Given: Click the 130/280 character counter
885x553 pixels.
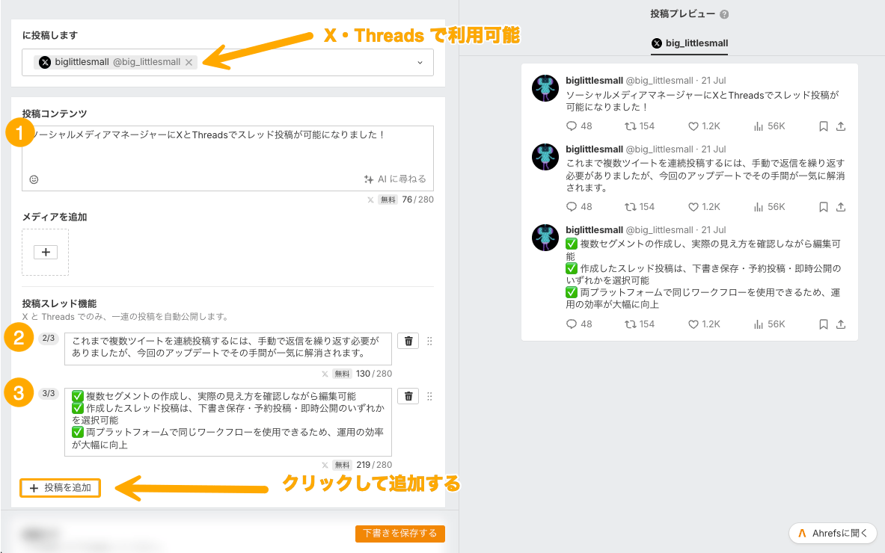Looking at the screenshot, I should [373, 374].
